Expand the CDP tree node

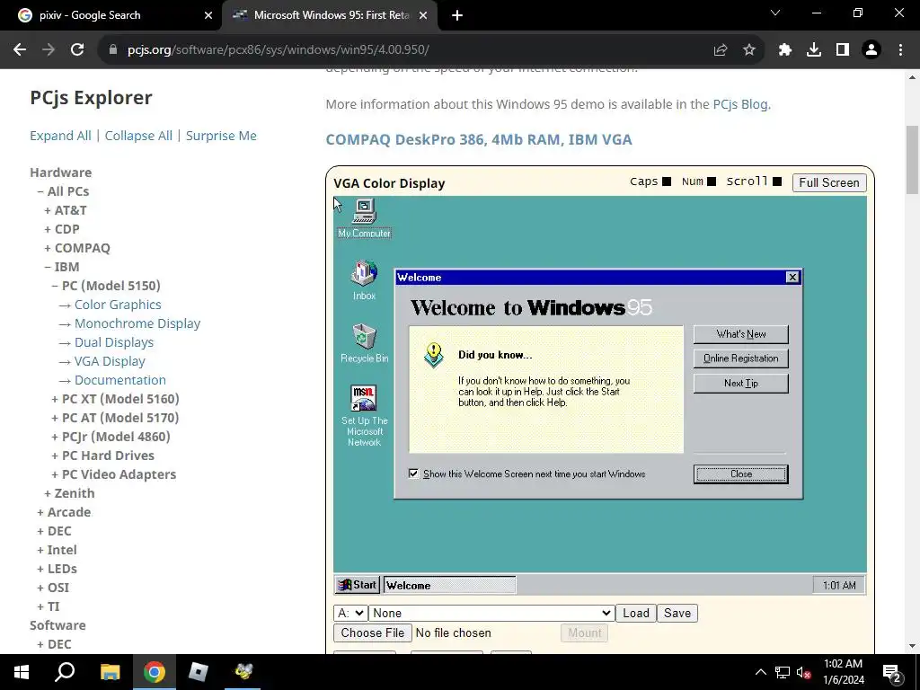(x=62, y=229)
